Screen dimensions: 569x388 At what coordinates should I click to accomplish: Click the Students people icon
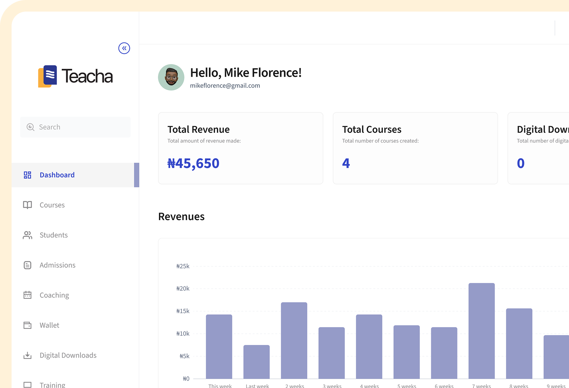click(x=28, y=235)
